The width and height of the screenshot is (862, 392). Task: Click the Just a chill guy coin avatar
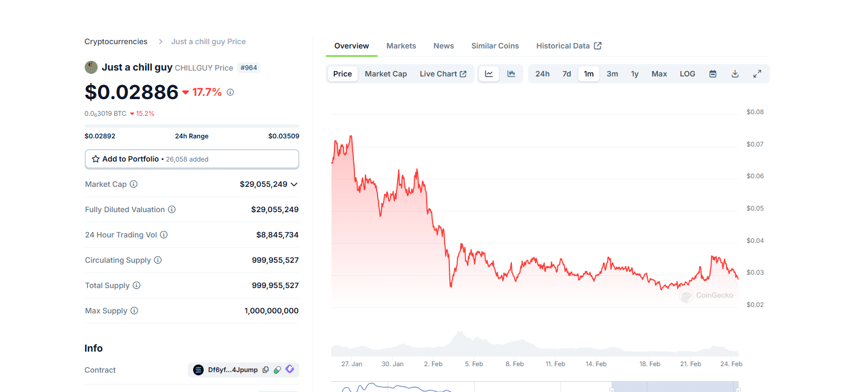tap(91, 67)
